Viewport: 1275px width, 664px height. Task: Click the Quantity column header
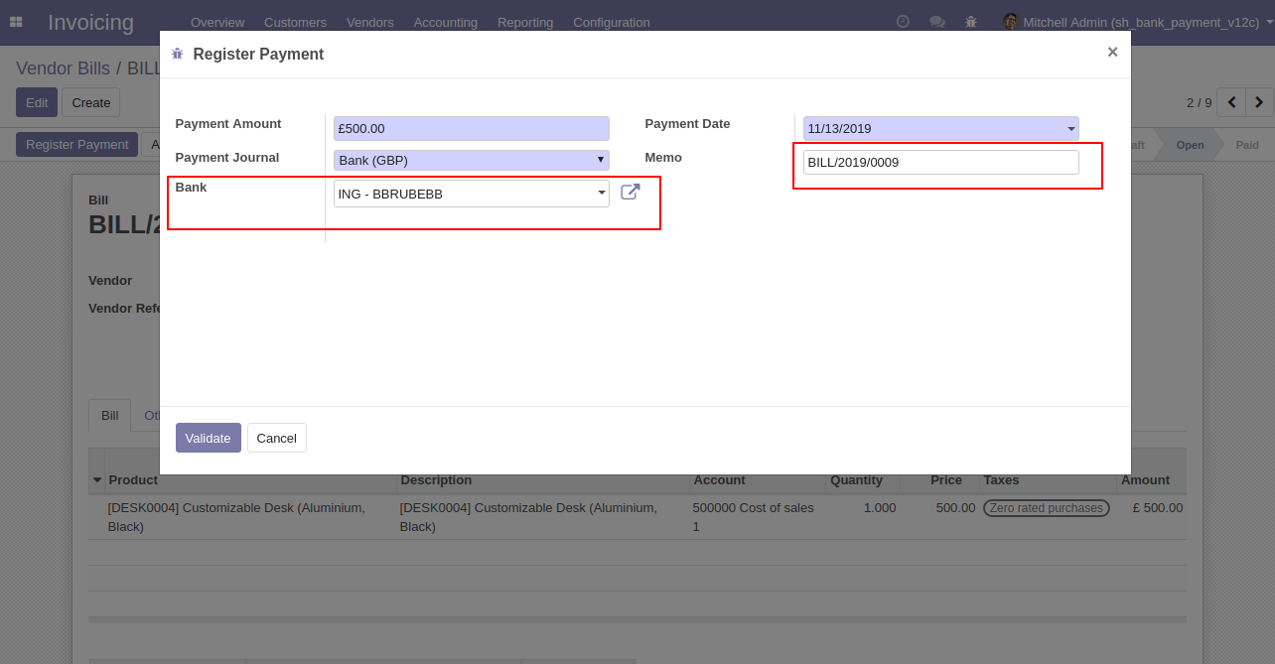pos(856,479)
